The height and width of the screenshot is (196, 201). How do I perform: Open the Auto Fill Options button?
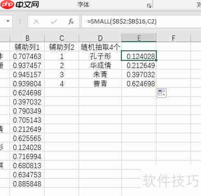[x=162, y=93]
